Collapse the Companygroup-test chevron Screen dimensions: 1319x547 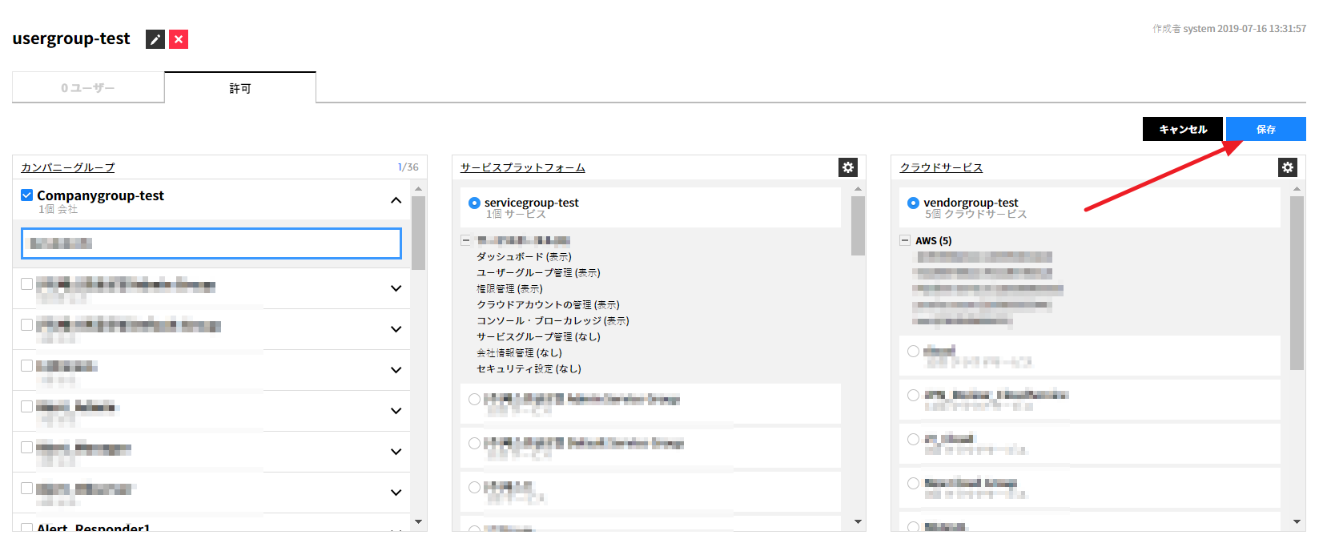tap(396, 200)
